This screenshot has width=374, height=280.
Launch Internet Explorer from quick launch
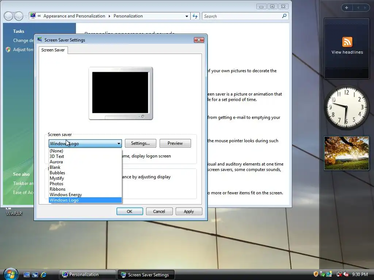click(44, 275)
